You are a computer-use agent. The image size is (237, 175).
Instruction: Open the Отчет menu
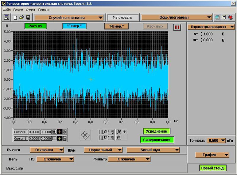[x=31, y=10]
